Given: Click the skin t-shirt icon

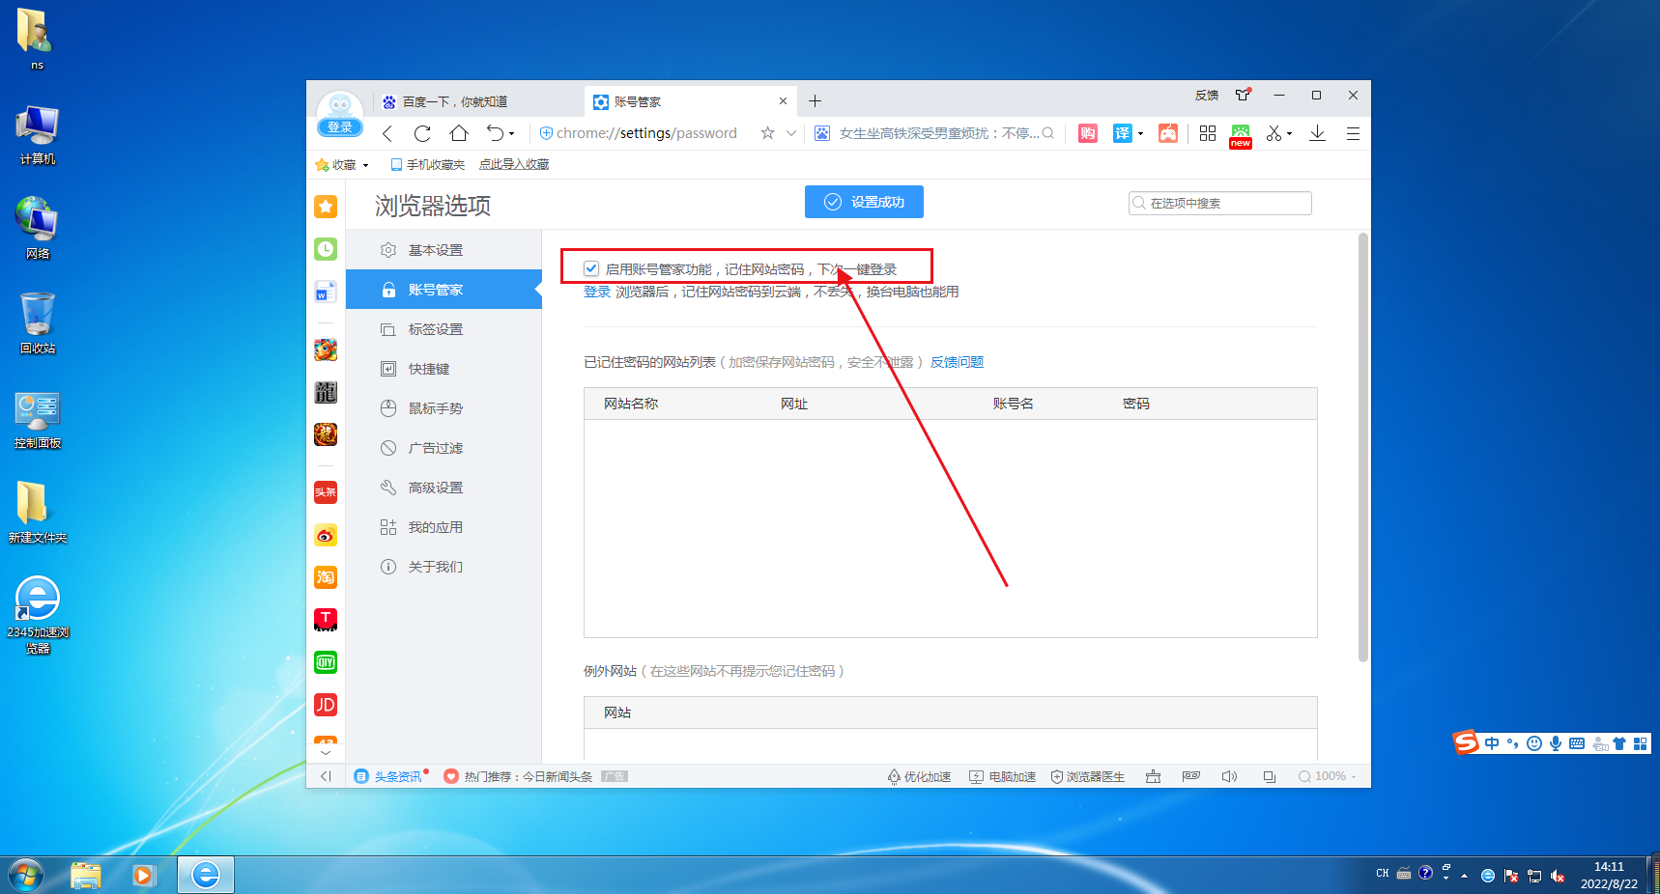Looking at the screenshot, I should (1244, 95).
